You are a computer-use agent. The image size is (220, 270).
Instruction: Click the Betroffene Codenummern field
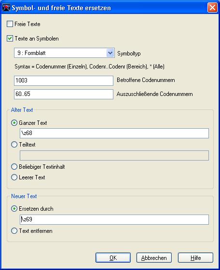coord(64,81)
